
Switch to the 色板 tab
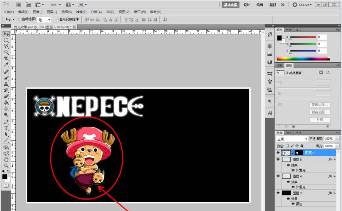click(289, 30)
